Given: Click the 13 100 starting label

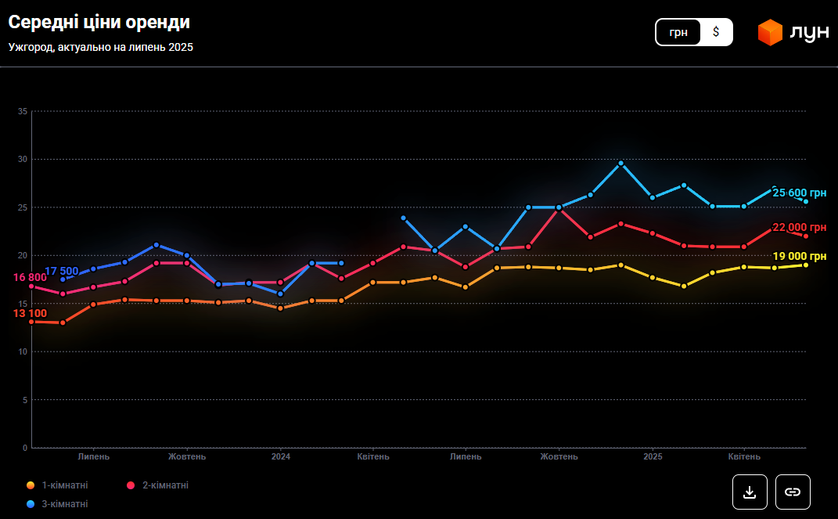Looking at the screenshot, I should coord(30,313).
